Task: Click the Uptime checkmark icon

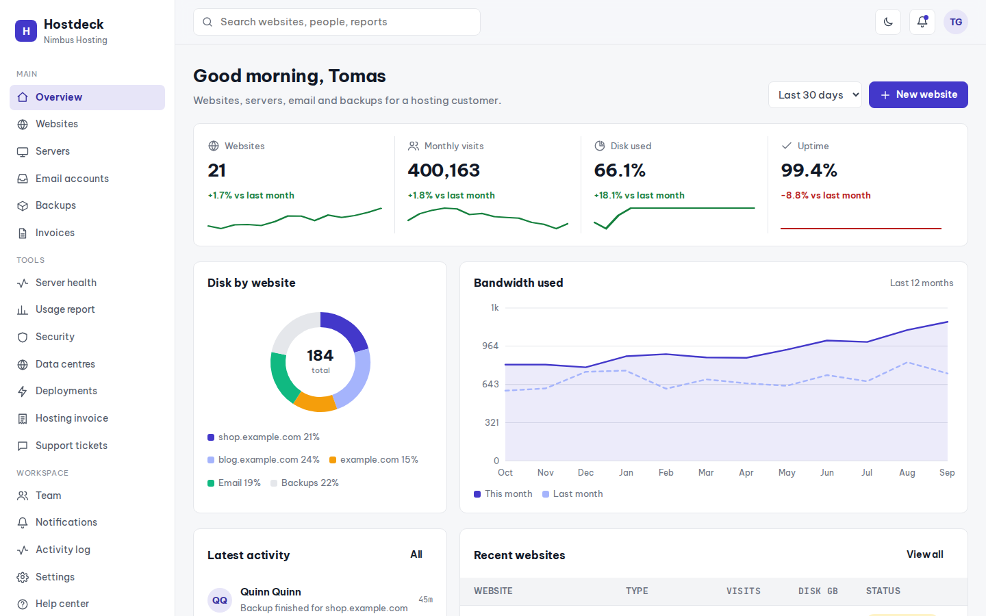Action: pyautogui.click(x=787, y=146)
